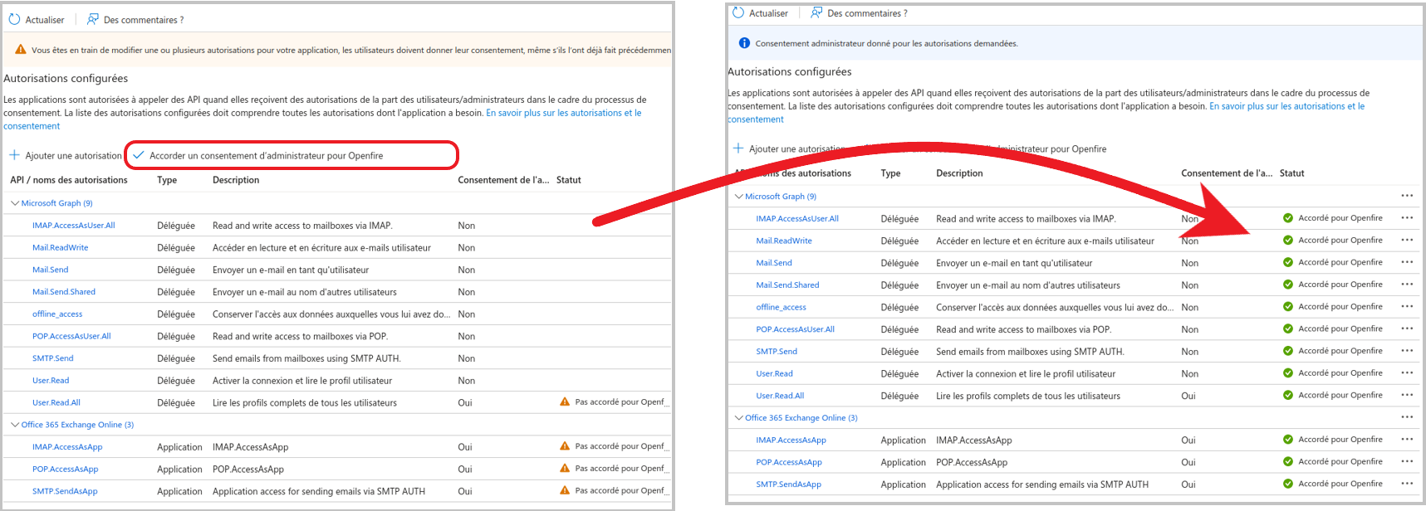Click warning icon on User.Read.All row left panel
This screenshot has height=511, width=1426.
(565, 401)
